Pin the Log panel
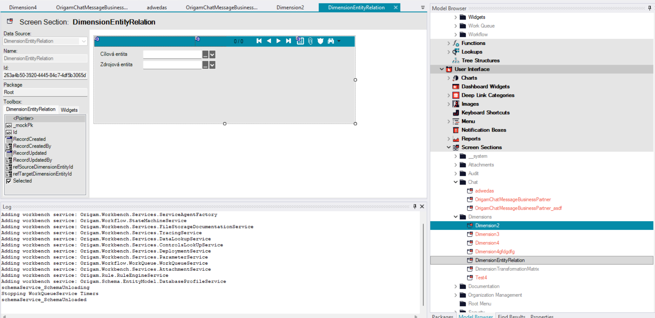655x318 pixels. [415, 206]
